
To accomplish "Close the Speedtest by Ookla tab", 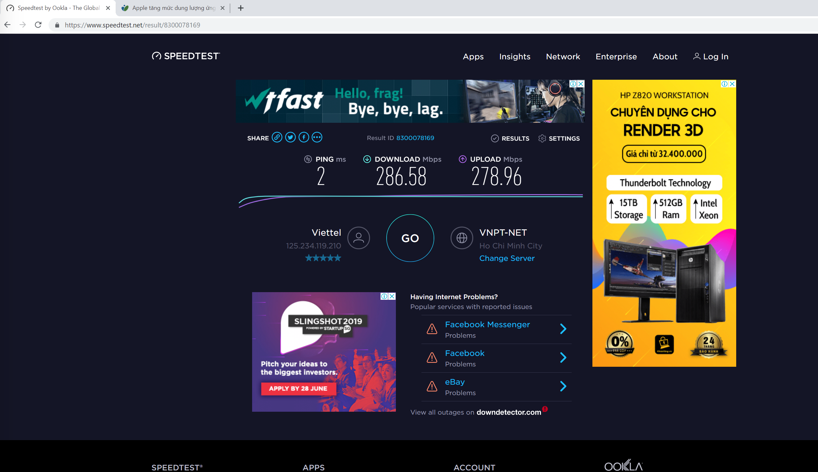I will (108, 8).
